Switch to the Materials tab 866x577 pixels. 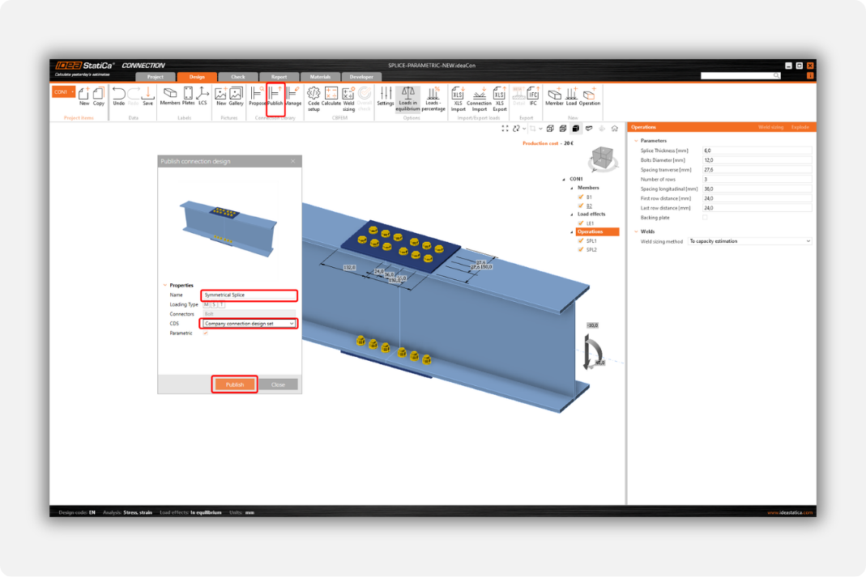(x=320, y=77)
